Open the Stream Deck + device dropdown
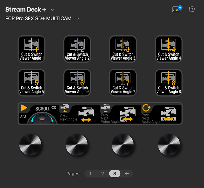Image resolution: width=204 pixels, height=188 pixels. click(x=52, y=10)
